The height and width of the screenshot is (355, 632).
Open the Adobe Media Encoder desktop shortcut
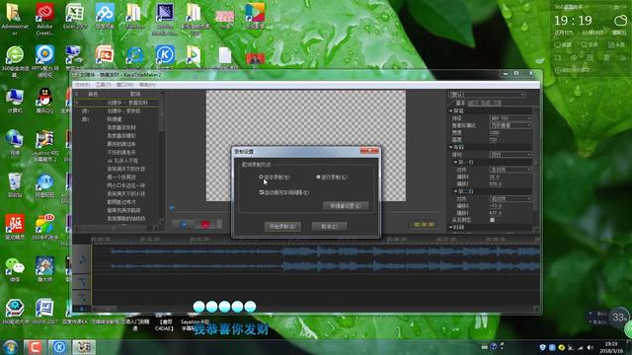click(x=165, y=19)
